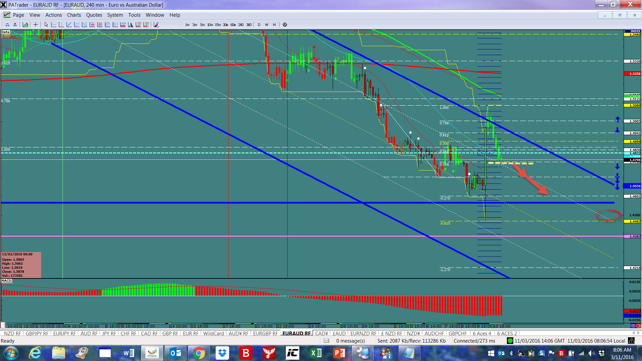Select the Fibonacci retracement tool
Viewport: 642px width, 361px height.
pos(92,24)
